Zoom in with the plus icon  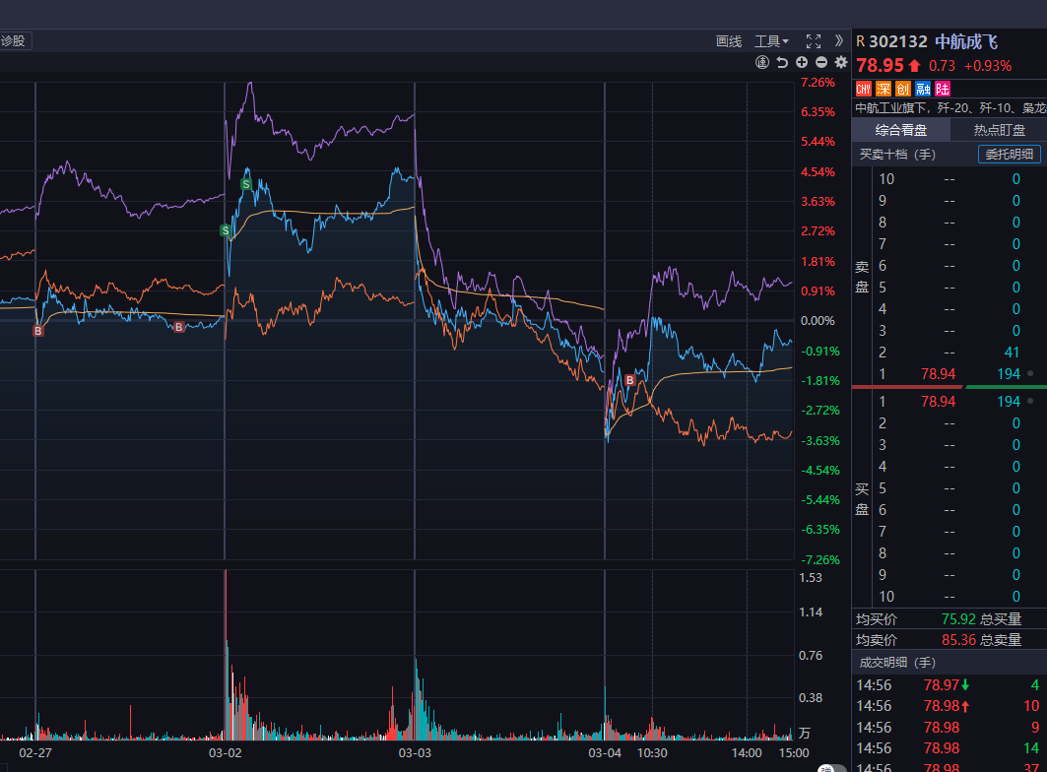(802, 62)
